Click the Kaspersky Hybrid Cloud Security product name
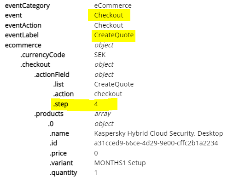Screen dimensions: 245x178 158,133
